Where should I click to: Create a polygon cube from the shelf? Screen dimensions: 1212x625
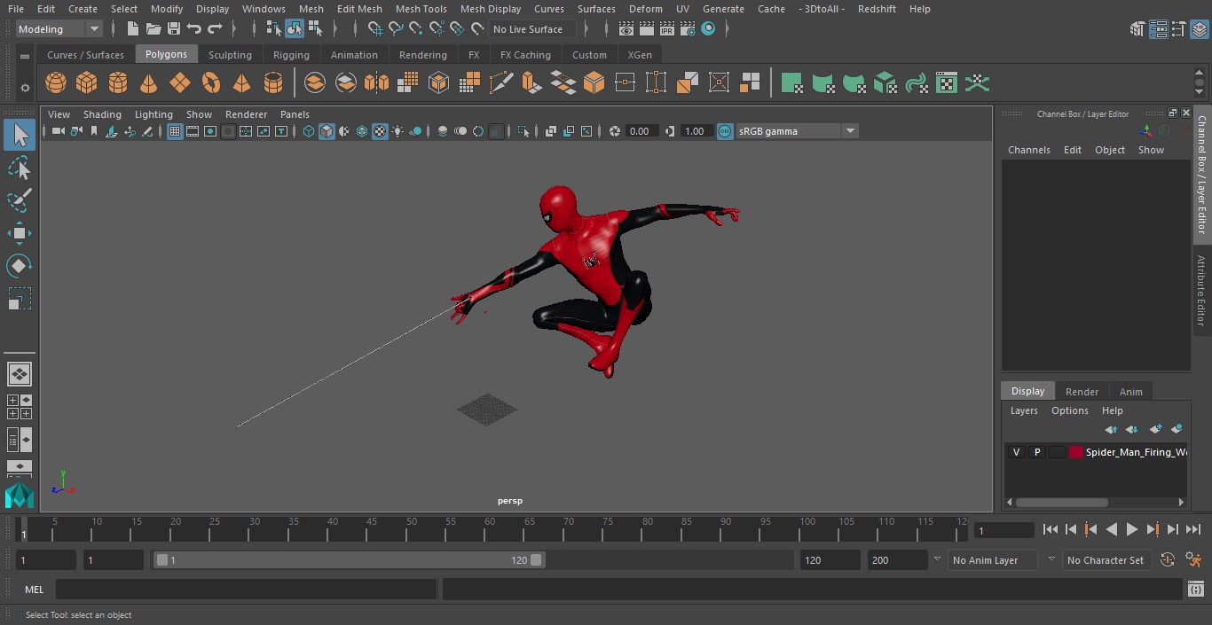pyautogui.click(x=87, y=83)
